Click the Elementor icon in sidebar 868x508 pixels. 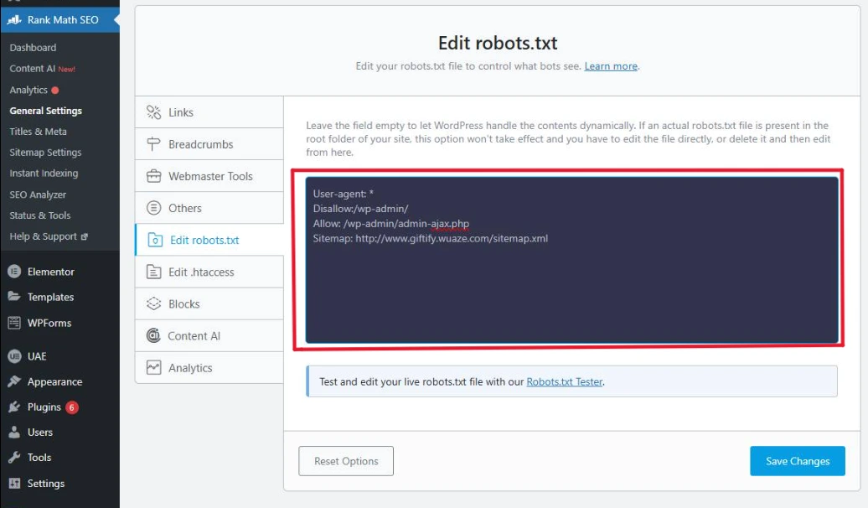14,272
